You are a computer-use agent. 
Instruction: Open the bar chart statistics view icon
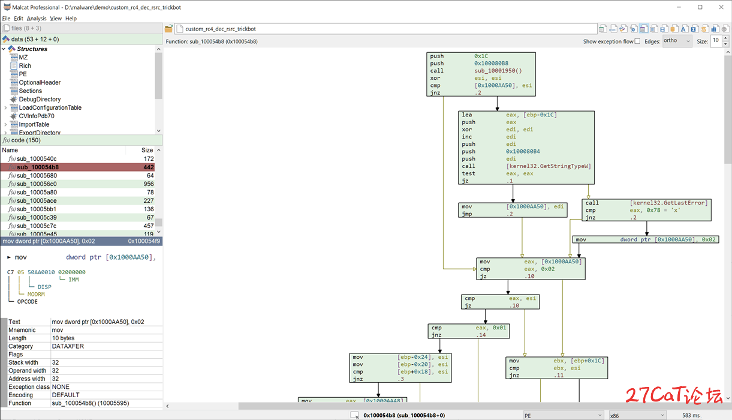point(715,29)
